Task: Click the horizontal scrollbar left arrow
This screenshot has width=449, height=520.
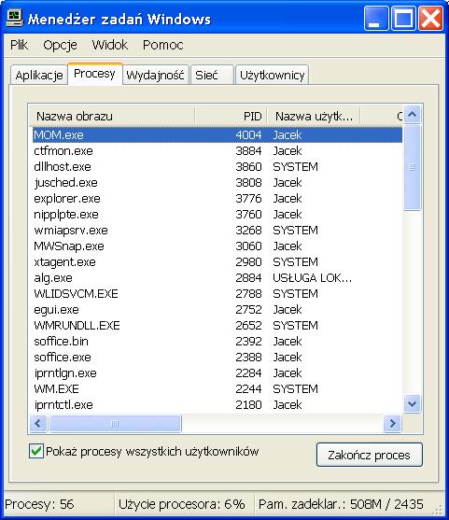Action: click(x=38, y=424)
